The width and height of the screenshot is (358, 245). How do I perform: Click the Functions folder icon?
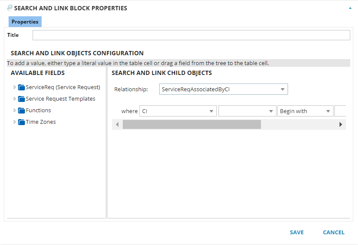21,111
